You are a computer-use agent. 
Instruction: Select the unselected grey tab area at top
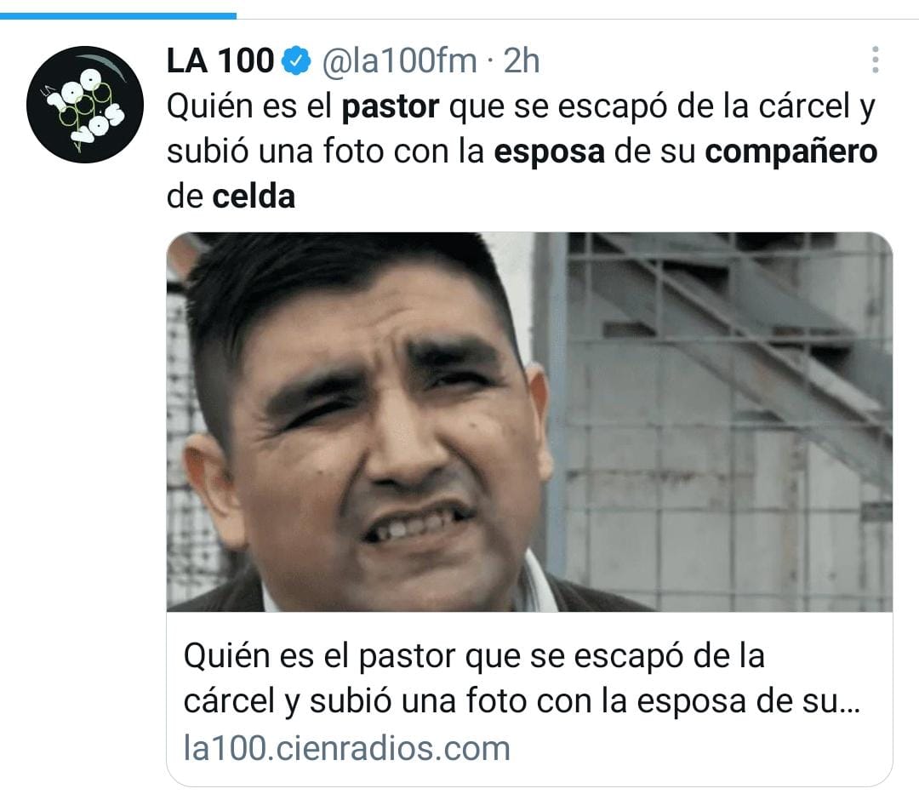click(577, 16)
